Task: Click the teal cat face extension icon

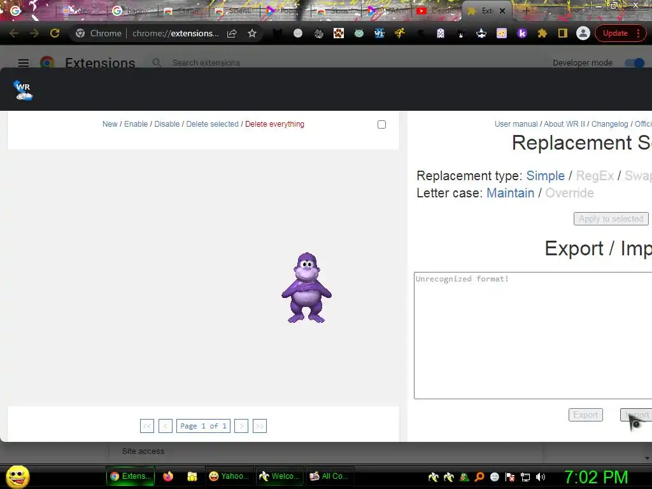Action: coord(359,33)
